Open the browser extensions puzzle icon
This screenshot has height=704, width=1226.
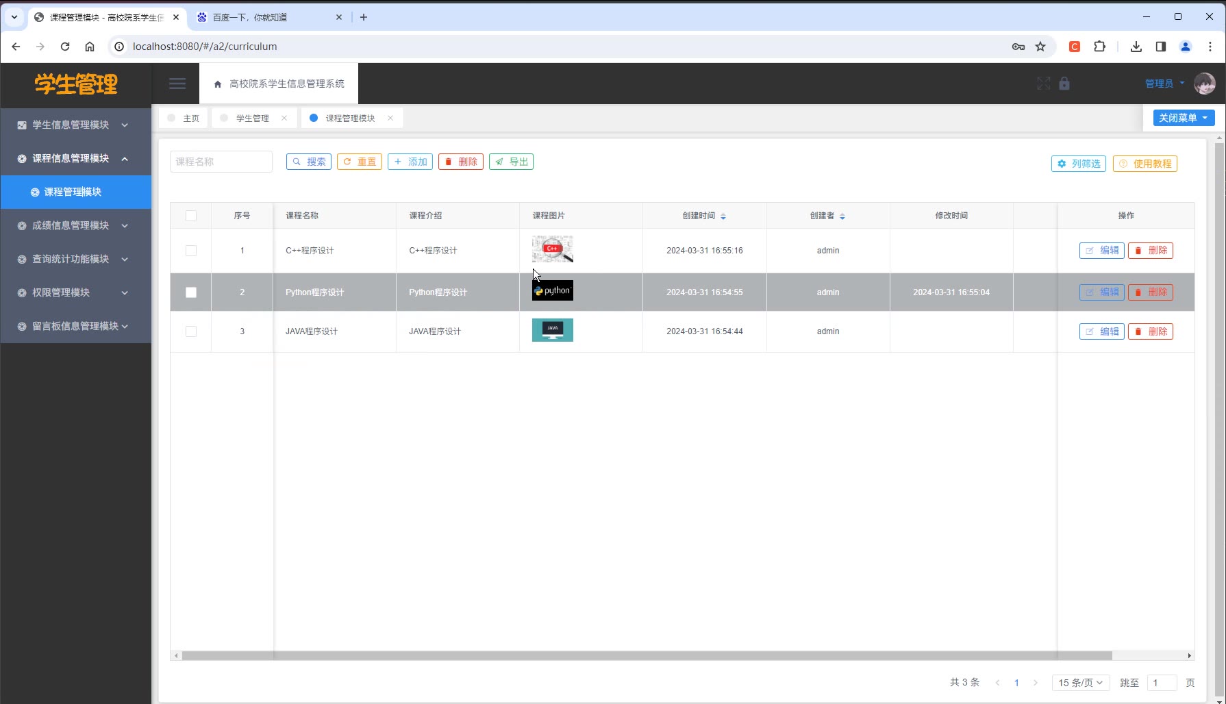(x=1100, y=47)
